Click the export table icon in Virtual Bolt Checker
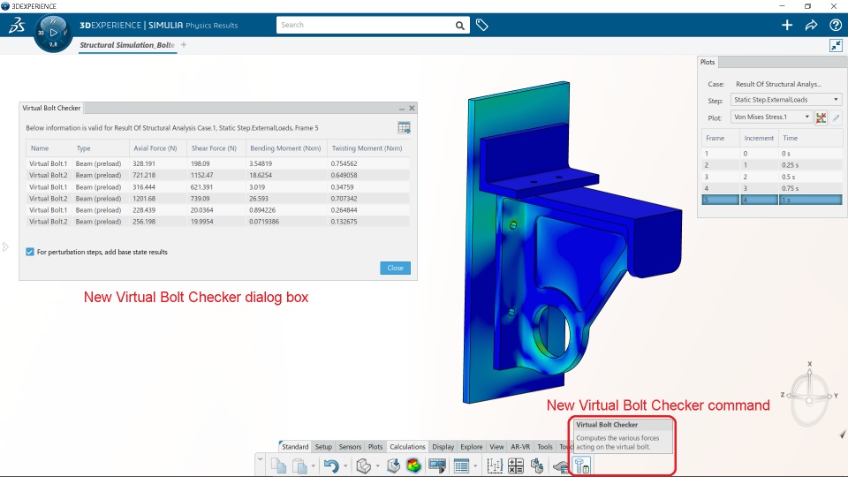The height and width of the screenshot is (477, 848). click(x=404, y=127)
